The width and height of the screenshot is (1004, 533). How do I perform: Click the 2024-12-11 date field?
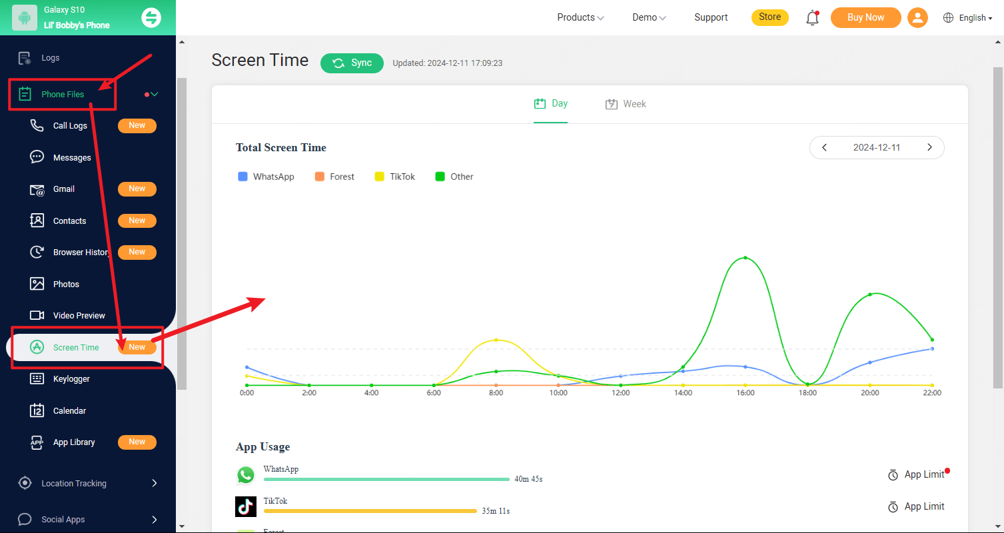click(x=877, y=147)
